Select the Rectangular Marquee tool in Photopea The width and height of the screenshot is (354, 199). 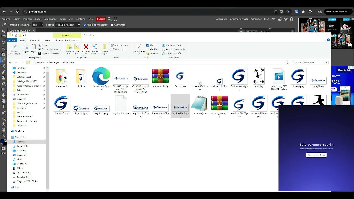(x=3, y=37)
